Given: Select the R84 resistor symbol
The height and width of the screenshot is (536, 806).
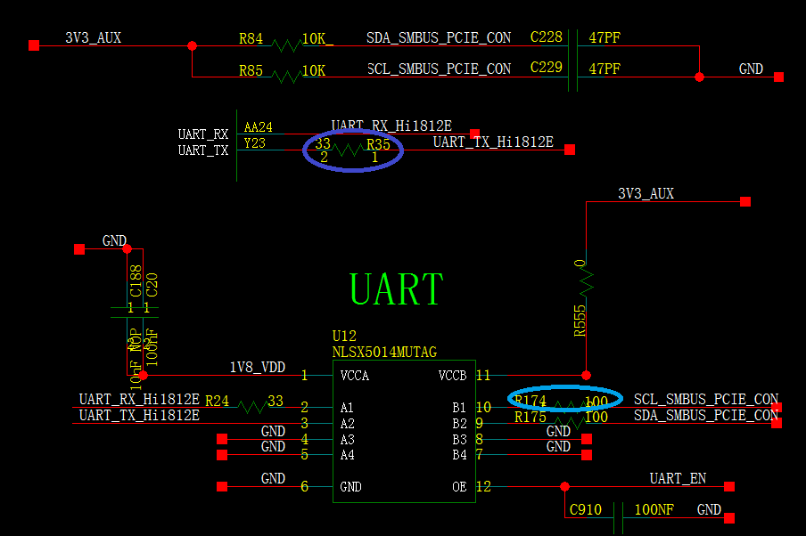Looking at the screenshot, I should tap(287, 46).
